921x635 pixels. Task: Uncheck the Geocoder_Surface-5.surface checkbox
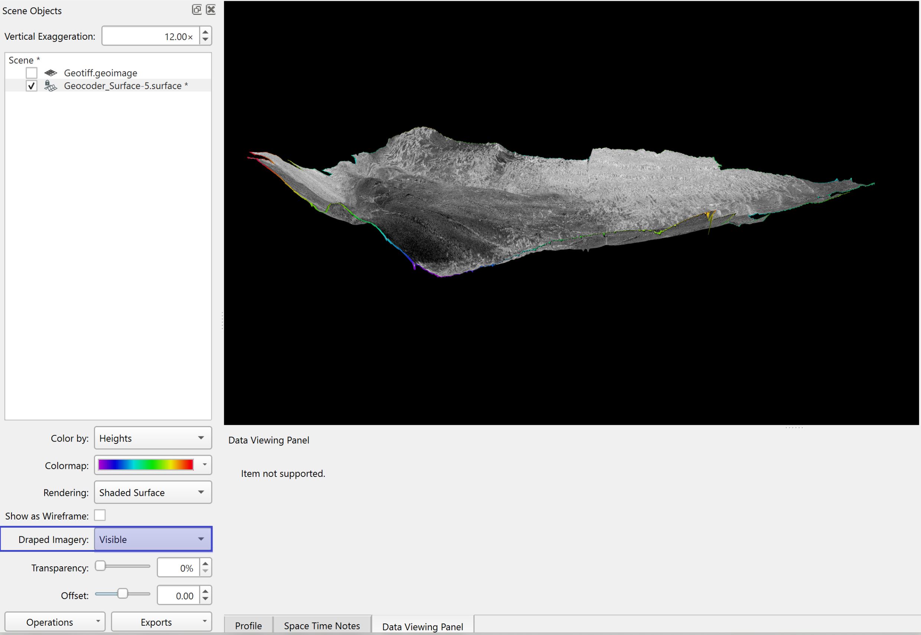point(32,85)
